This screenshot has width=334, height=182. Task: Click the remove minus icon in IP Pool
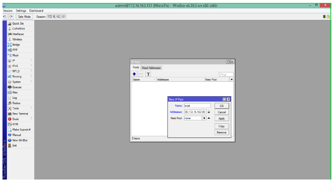(141, 74)
